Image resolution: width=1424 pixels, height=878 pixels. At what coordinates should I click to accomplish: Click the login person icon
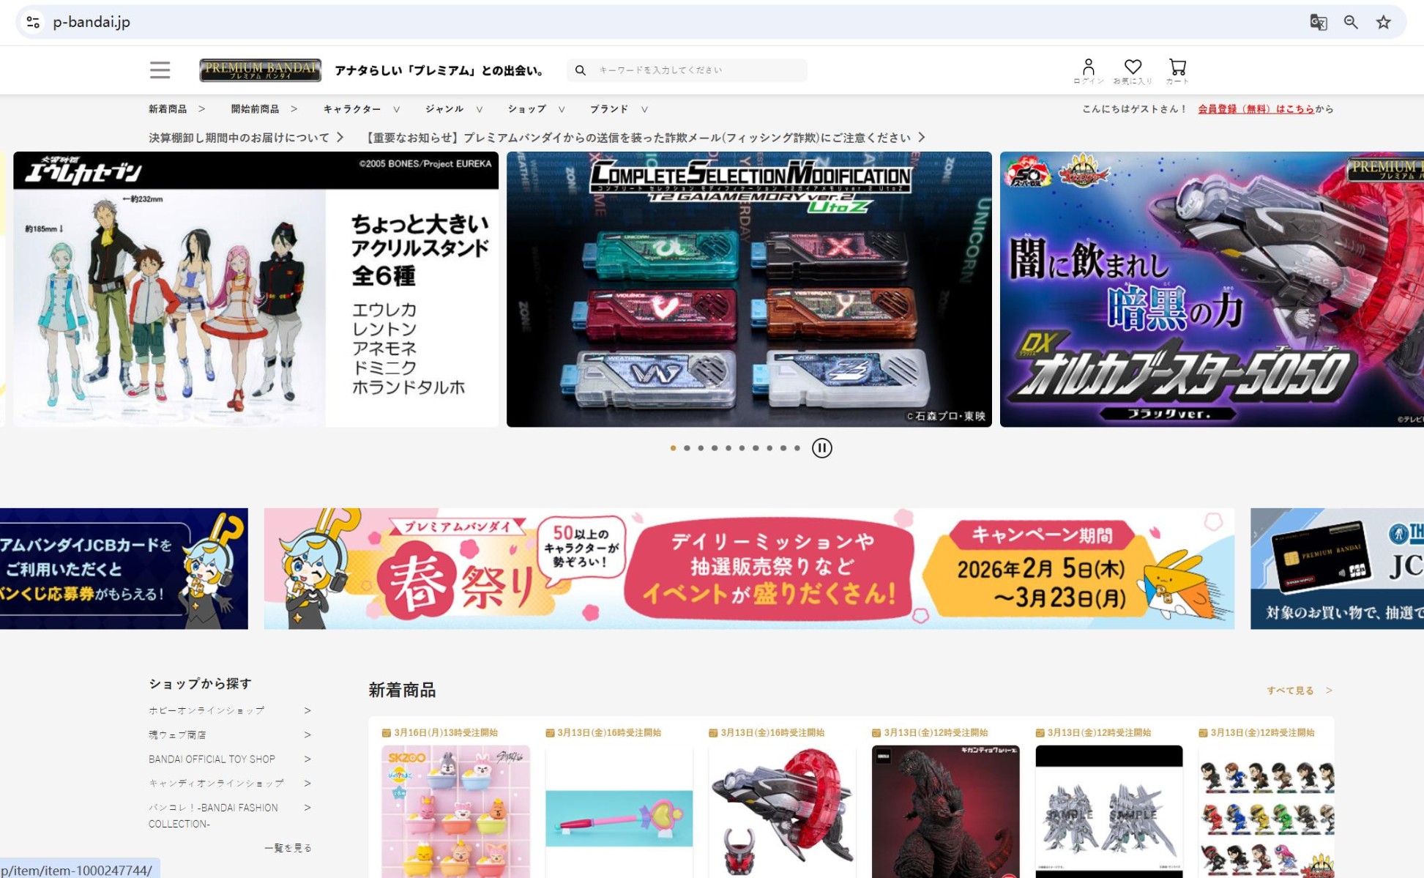[x=1088, y=68]
